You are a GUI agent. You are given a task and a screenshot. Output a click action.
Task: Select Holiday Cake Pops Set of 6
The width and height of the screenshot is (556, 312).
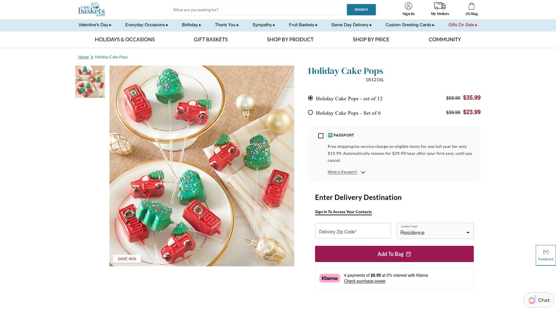pyautogui.click(x=310, y=112)
